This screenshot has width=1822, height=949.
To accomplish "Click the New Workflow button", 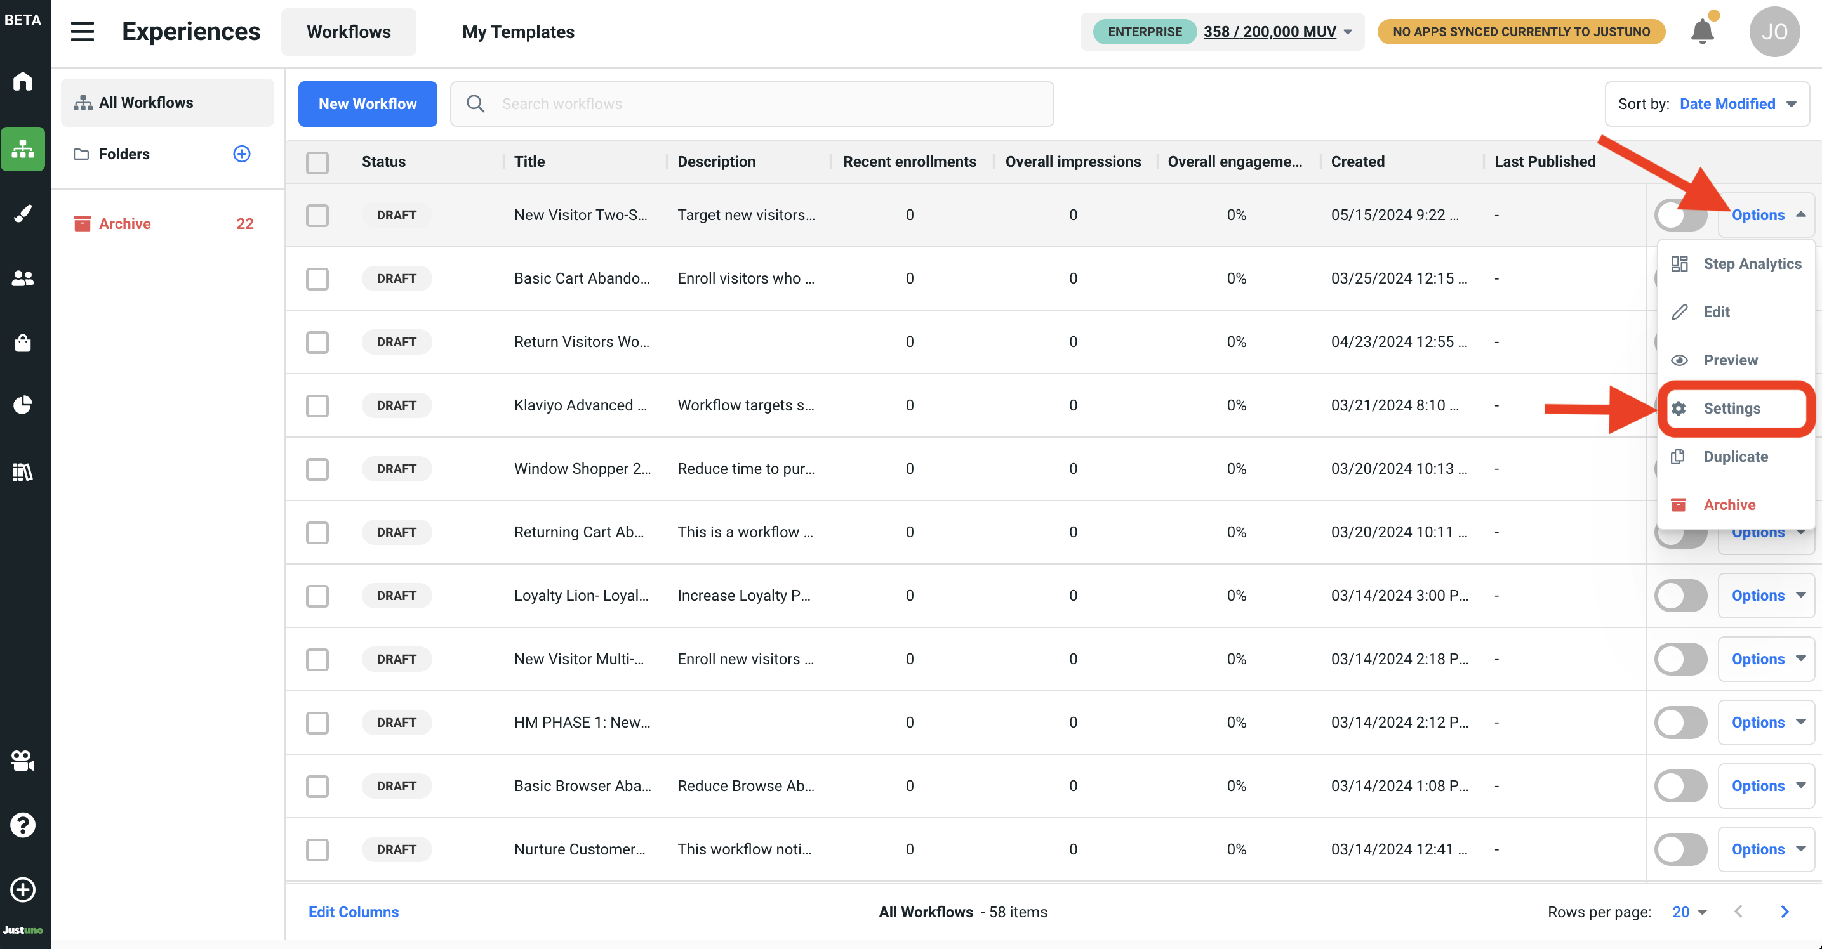I will (367, 104).
